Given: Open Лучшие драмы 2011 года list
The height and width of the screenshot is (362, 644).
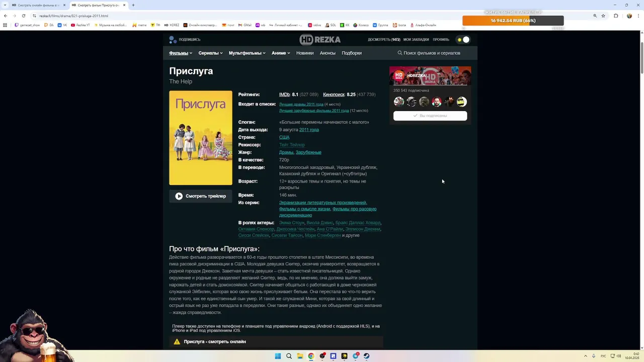Looking at the screenshot, I should coord(301,104).
